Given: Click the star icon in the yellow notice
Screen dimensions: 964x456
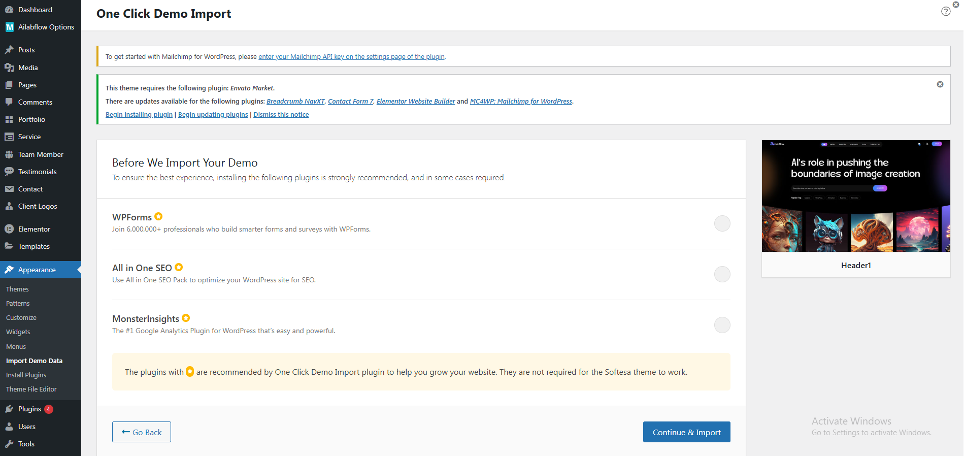Looking at the screenshot, I should [x=190, y=372].
